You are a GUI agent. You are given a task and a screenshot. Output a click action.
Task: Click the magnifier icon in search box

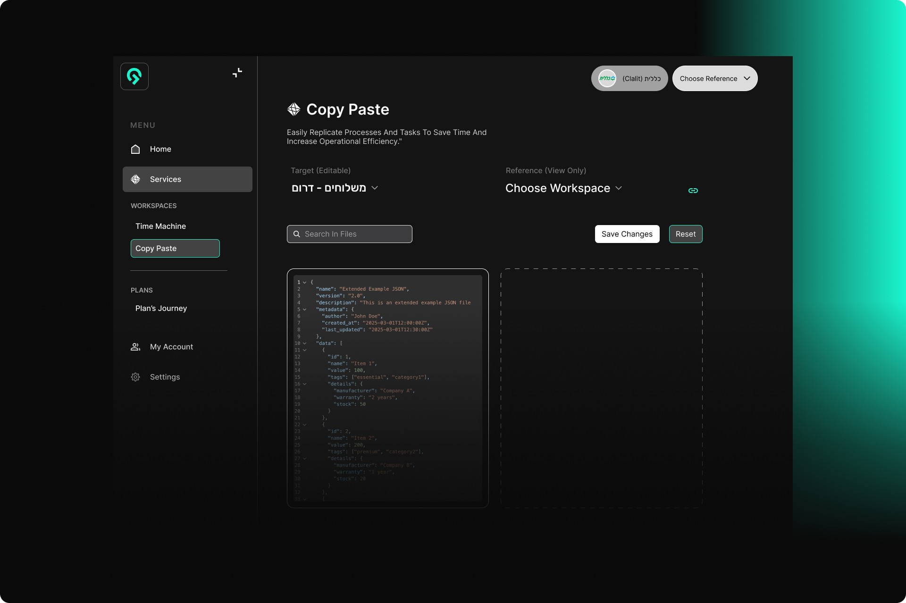pos(297,234)
